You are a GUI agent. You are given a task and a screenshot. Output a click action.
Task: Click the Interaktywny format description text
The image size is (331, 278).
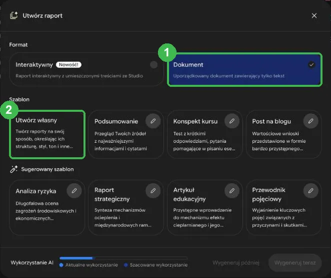click(x=79, y=76)
